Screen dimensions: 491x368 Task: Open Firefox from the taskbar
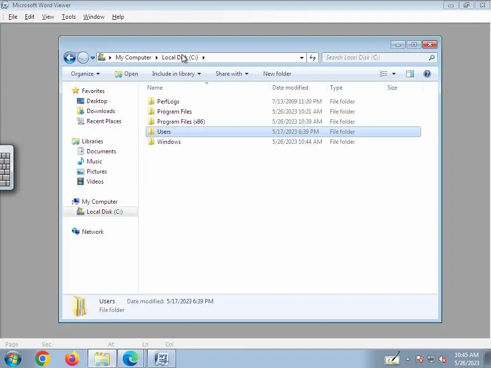[72, 358]
